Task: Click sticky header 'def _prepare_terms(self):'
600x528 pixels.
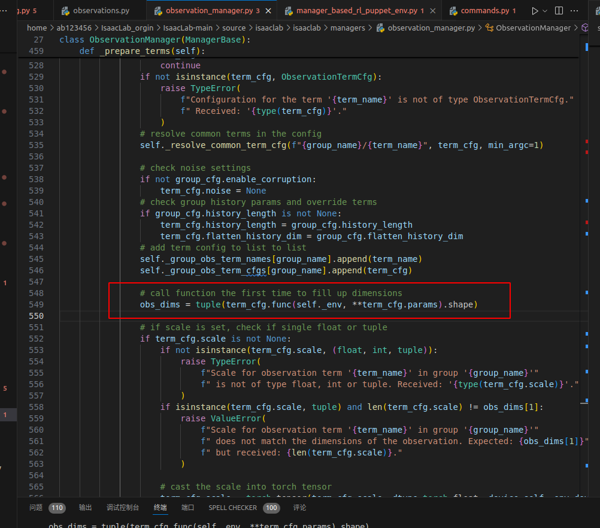Action: pyautogui.click(x=142, y=52)
